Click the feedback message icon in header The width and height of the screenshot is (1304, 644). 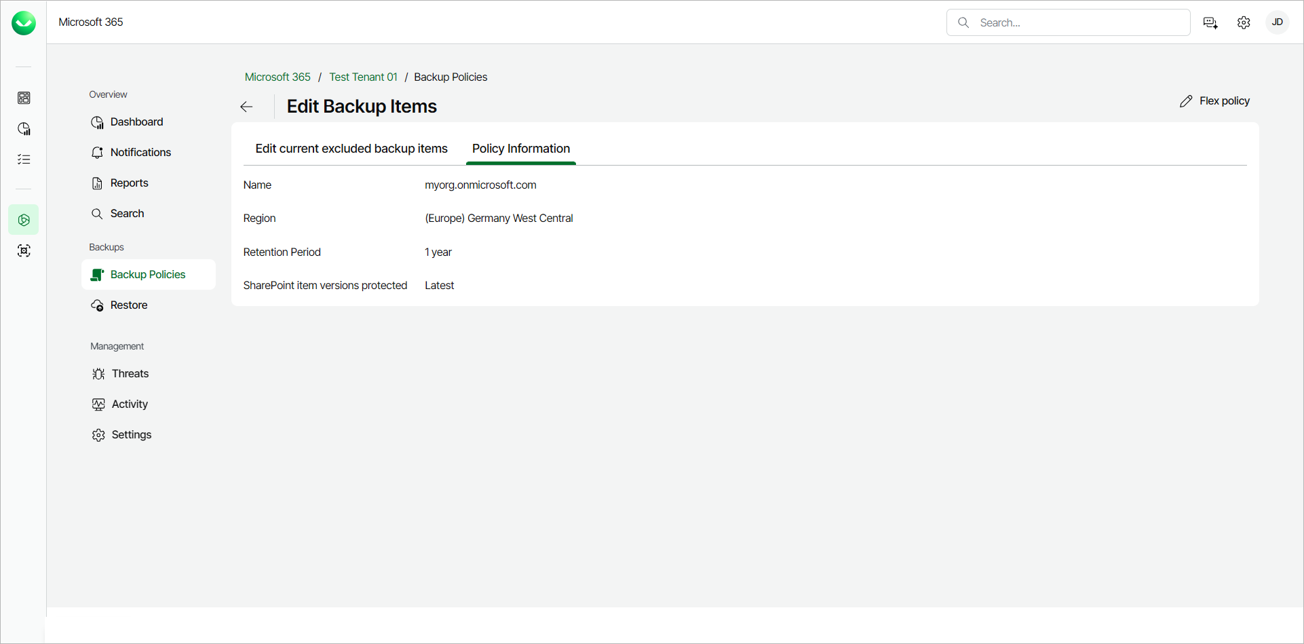click(1210, 23)
